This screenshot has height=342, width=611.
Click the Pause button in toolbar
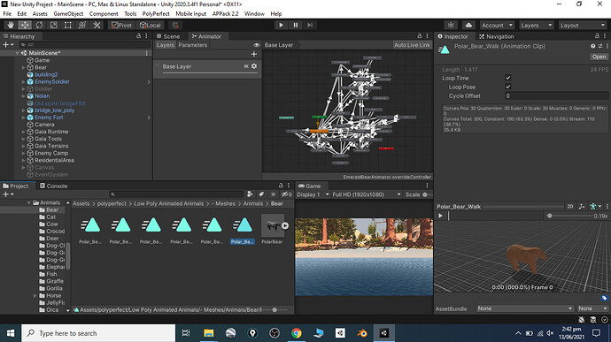pos(296,25)
